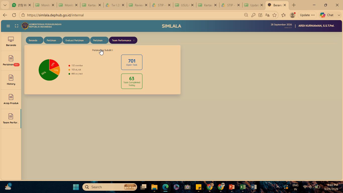Click the browser address bar
Screen dimensions: 343x193
click(x=133, y=15)
